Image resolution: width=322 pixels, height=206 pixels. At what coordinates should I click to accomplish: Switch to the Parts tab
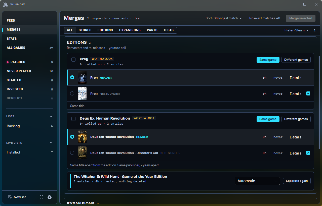click(152, 30)
